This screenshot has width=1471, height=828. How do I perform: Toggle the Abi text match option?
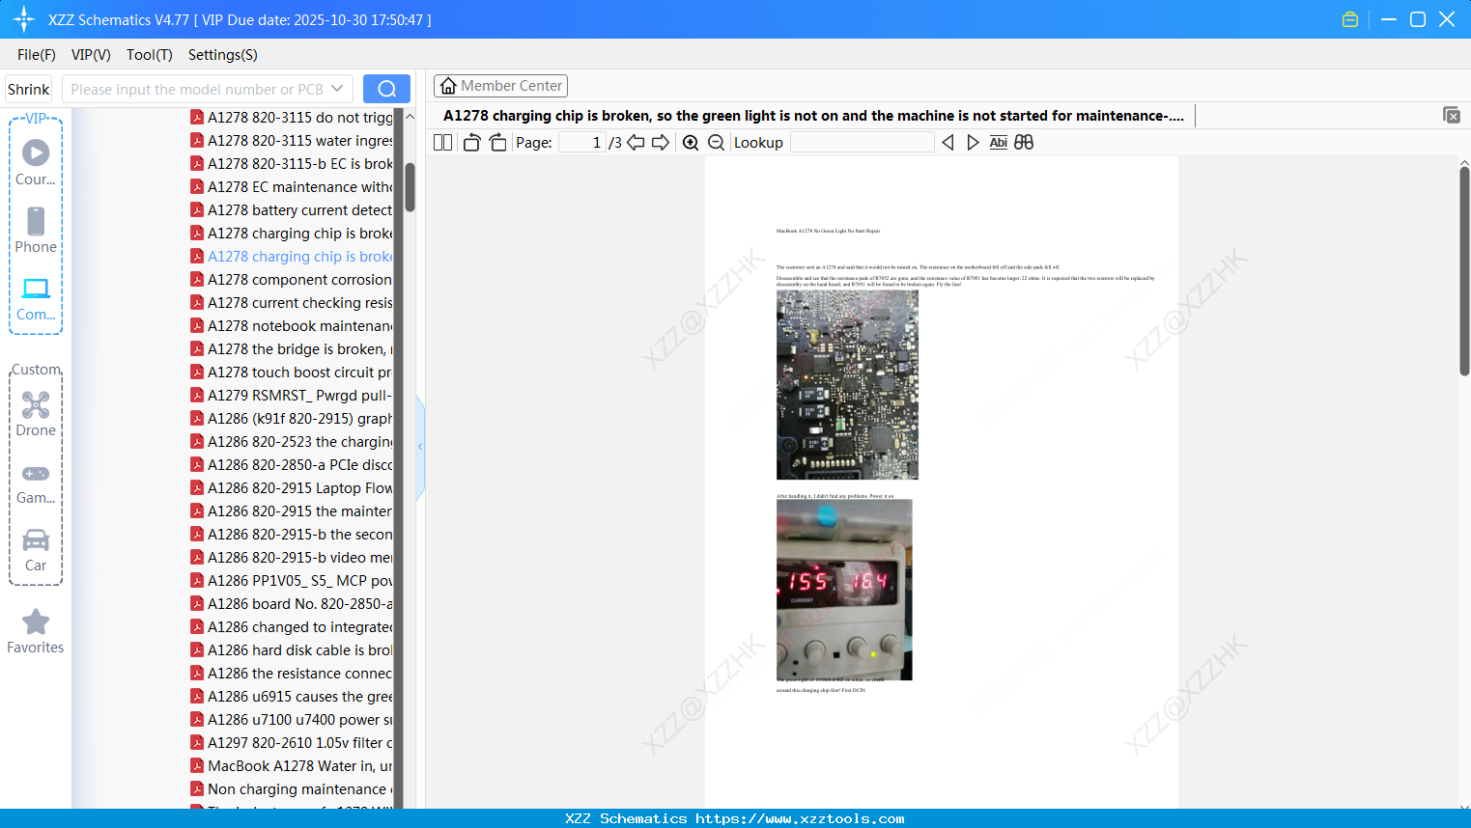[999, 142]
